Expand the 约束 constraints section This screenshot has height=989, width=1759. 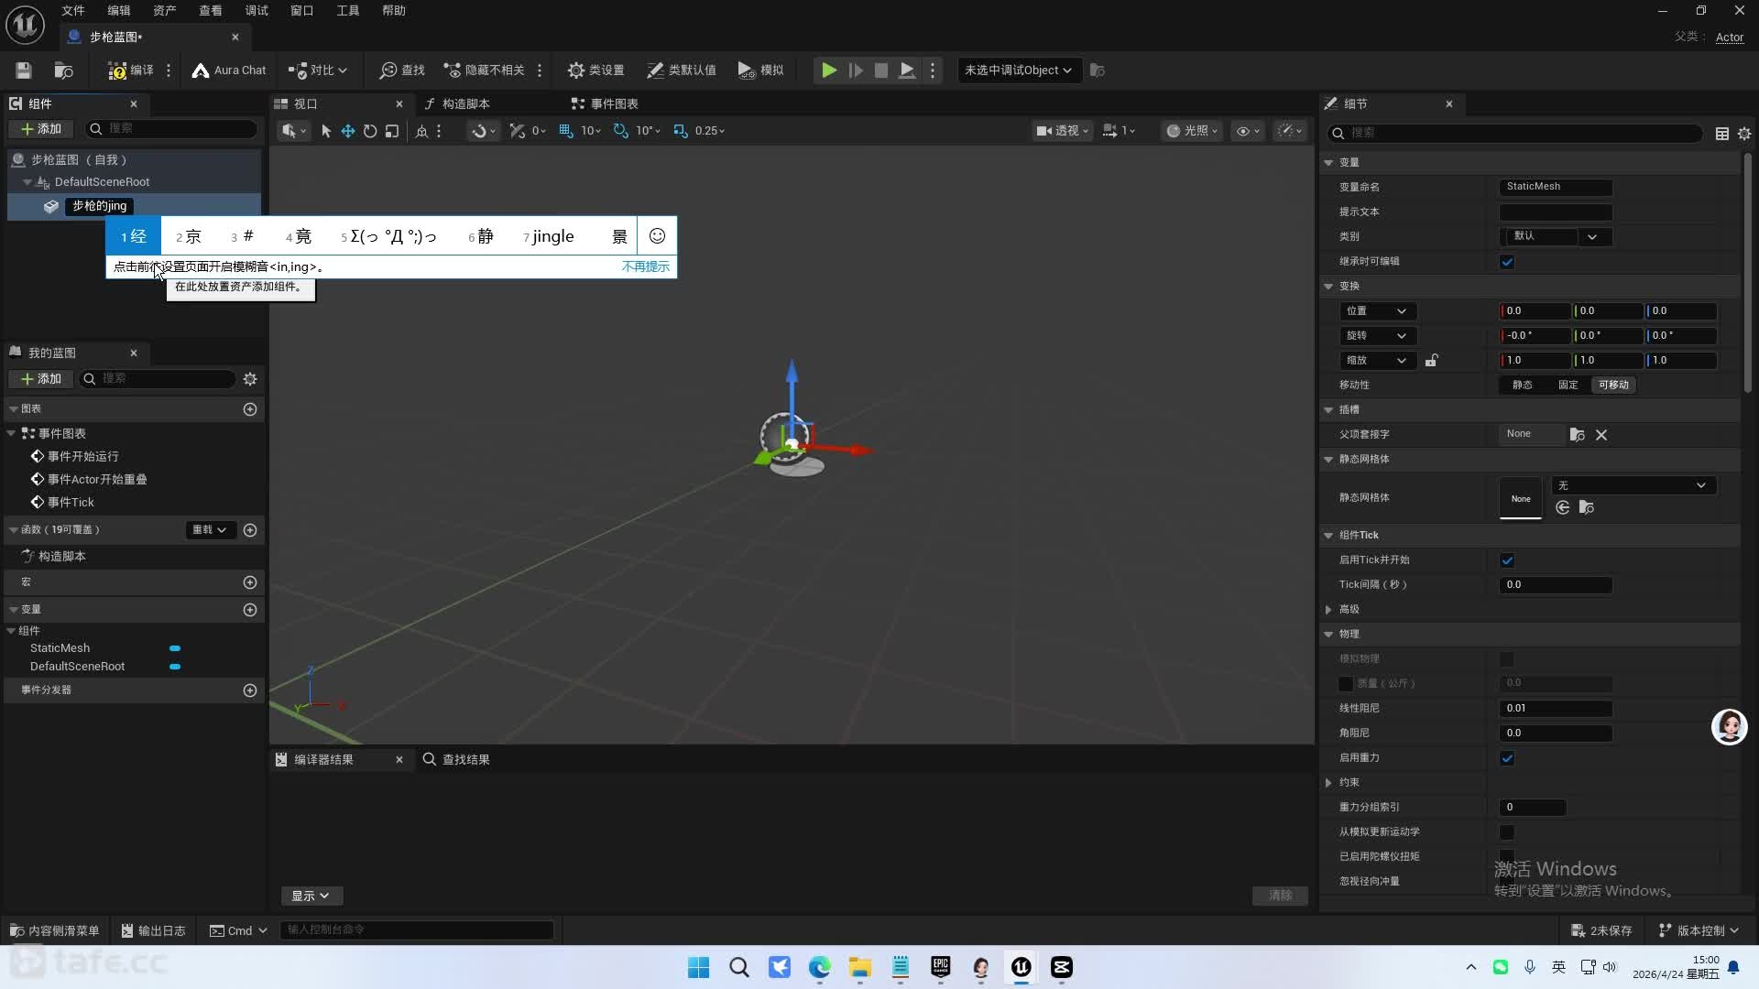(1329, 783)
